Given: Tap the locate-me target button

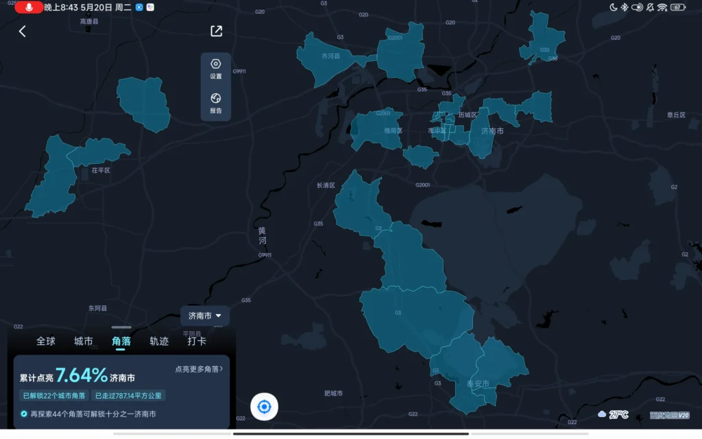Looking at the screenshot, I should pos(264,407).
